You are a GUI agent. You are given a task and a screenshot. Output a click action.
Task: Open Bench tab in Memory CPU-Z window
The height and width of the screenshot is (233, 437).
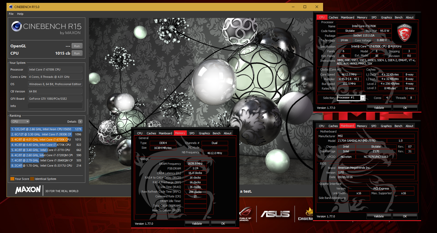pos(216,133)
